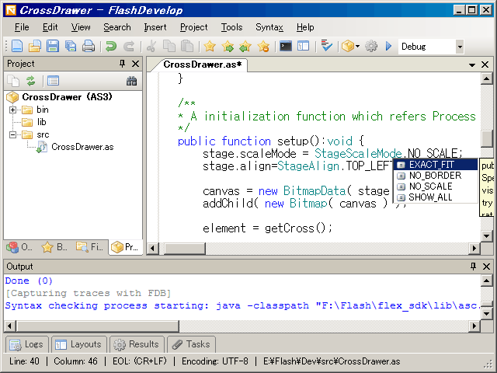Open the Search menu
The height and width of the screenshot is (373, 497).
click(x=117, y=27)
